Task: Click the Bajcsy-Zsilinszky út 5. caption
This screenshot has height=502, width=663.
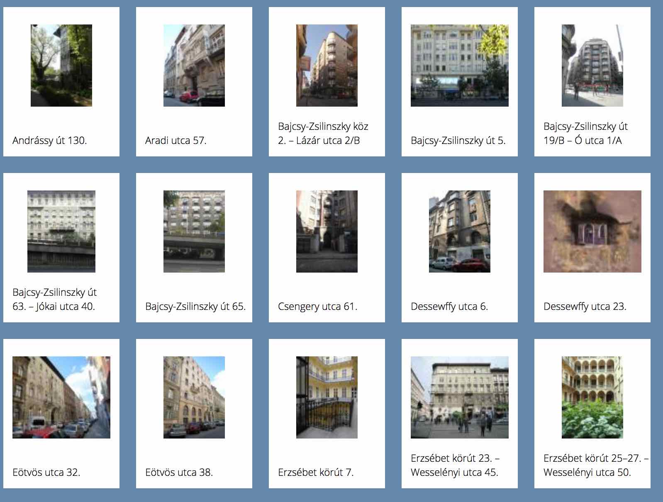Action: pos(458,141)
